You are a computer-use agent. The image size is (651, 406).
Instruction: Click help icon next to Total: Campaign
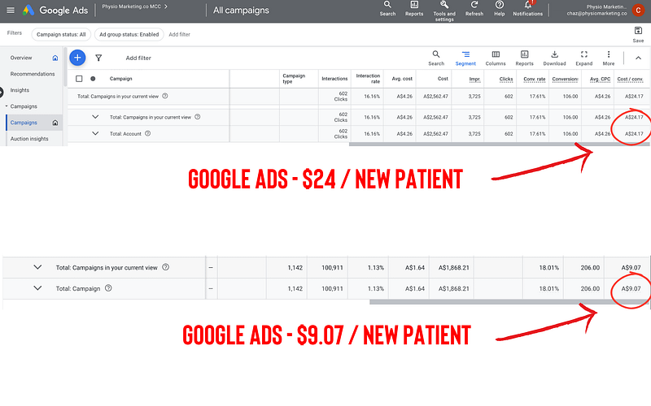click(x=108, y=288)
